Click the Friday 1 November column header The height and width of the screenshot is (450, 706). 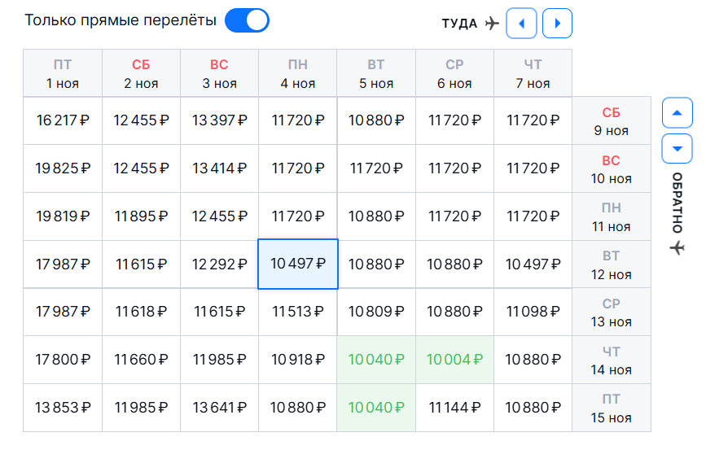click(63, 73)
